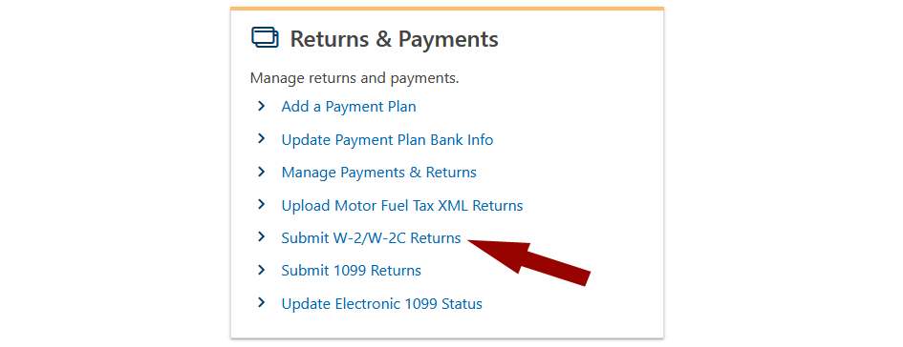The width and height of the screenshot is (903, 347).
Task: Open Update Payment Plan Bank Info
Action: [387, 139]
